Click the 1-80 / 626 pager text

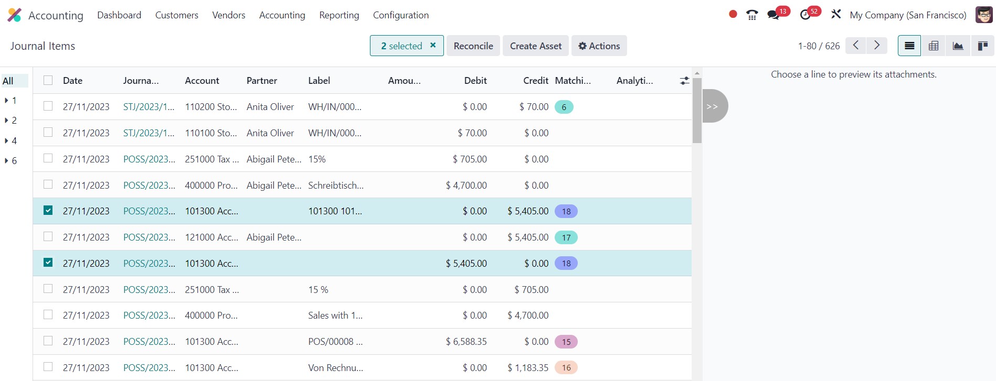[819, 46]
